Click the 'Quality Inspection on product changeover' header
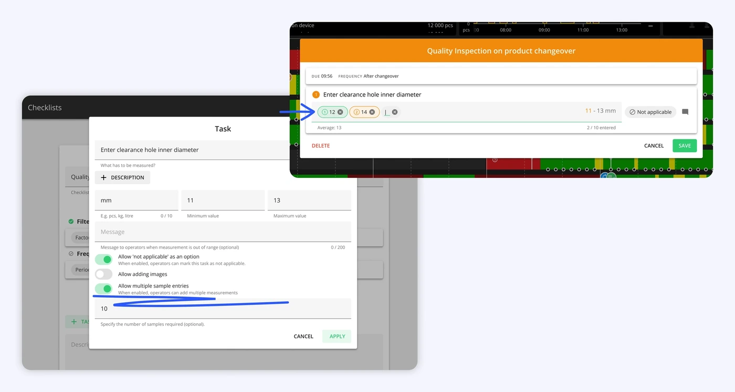The height and width of the screenshot is (392, 735). pos(501,51)
